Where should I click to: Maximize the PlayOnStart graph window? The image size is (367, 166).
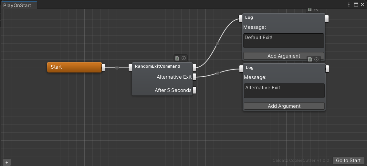[x=356, y=5]
